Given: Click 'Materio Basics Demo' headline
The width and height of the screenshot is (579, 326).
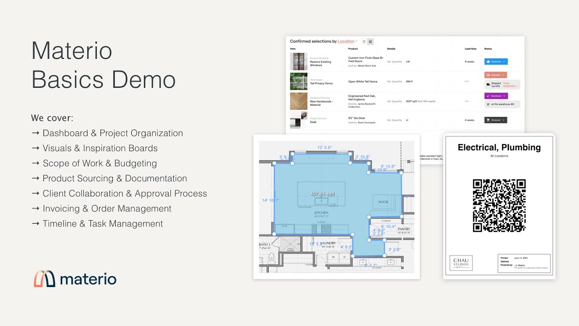Looking at the screenshot, I should [x=104, y=65].
